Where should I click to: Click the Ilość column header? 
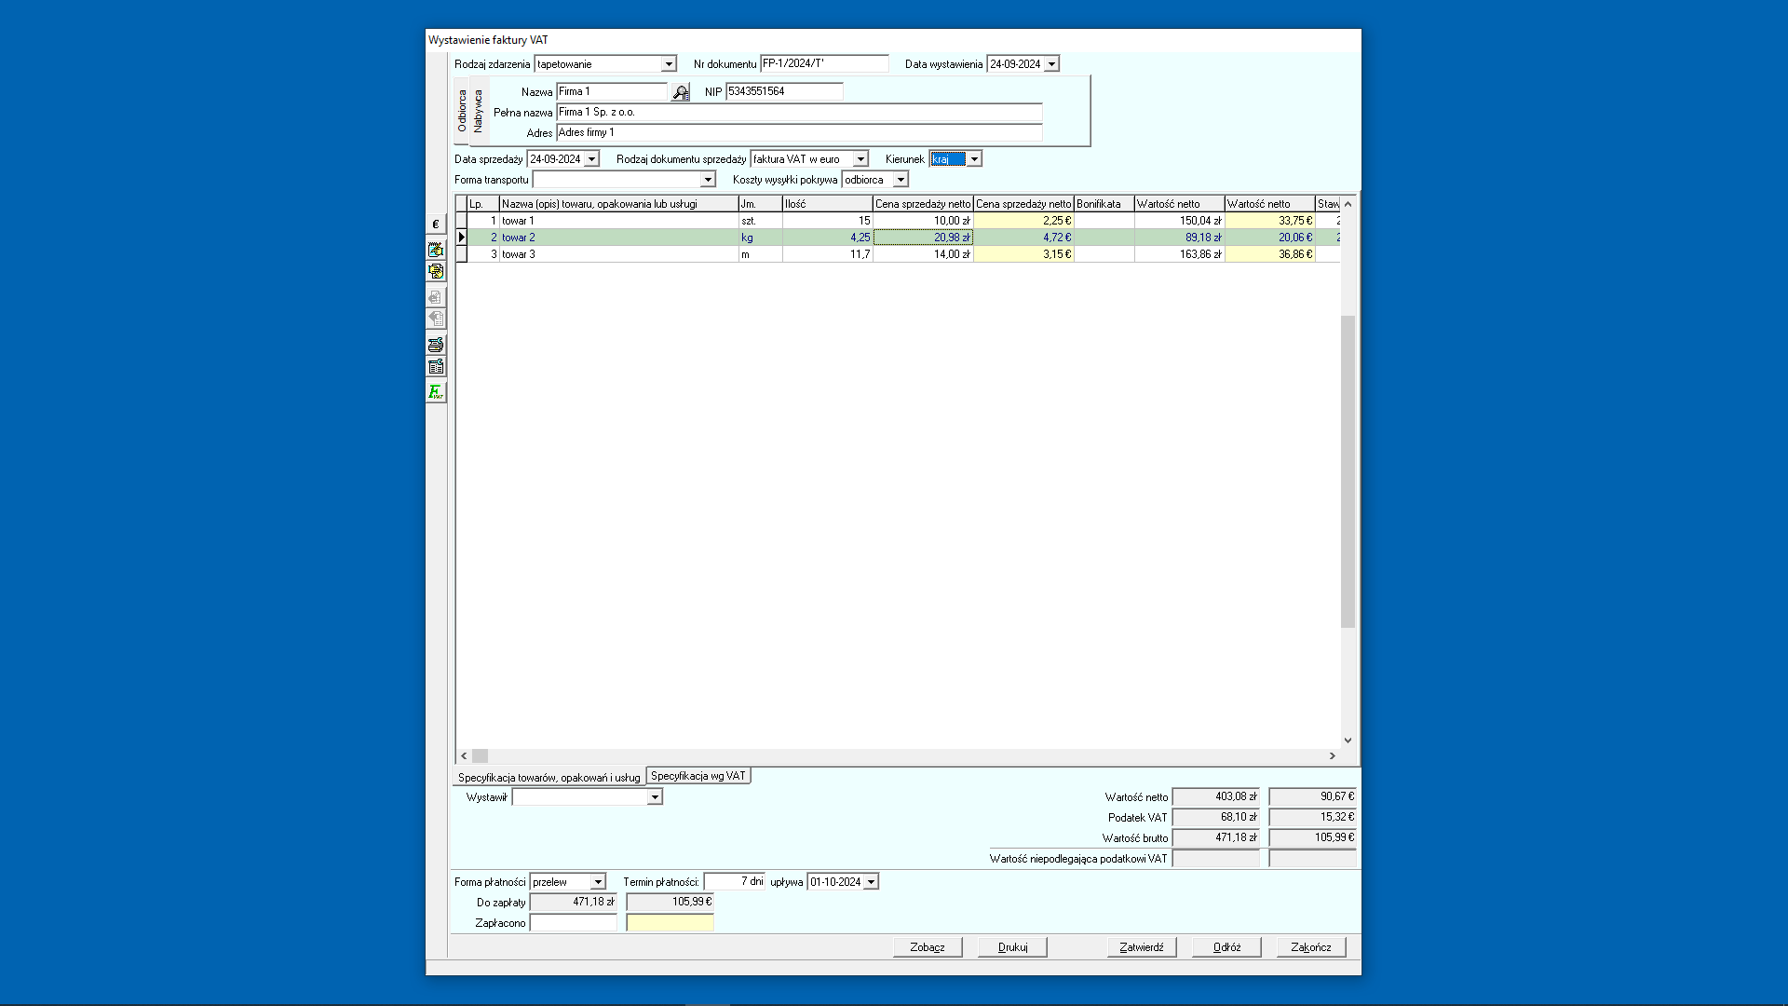click(828, 204)
